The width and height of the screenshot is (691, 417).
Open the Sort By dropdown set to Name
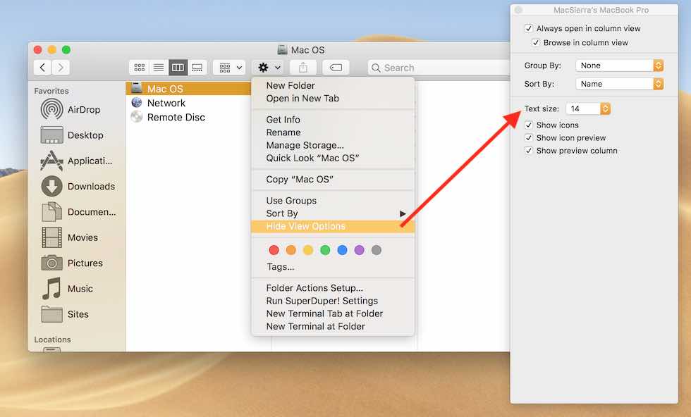point(618,83)
